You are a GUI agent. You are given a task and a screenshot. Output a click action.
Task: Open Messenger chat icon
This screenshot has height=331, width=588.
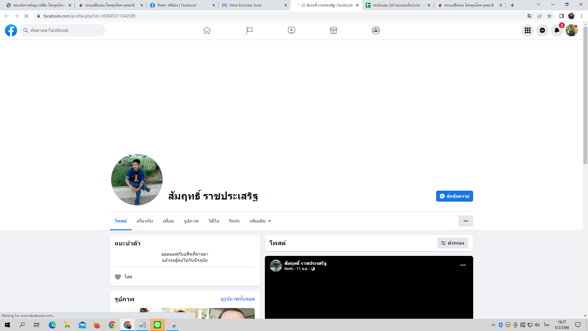tap(542, 30)
